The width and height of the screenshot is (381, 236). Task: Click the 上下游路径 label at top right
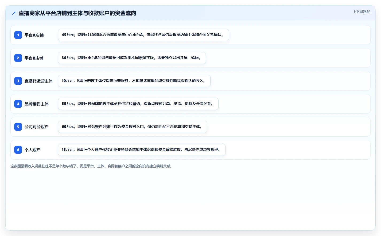coord(361,12)
